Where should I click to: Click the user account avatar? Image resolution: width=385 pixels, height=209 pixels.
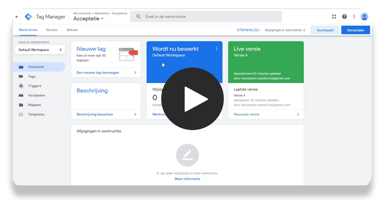[x=364, y=16]
